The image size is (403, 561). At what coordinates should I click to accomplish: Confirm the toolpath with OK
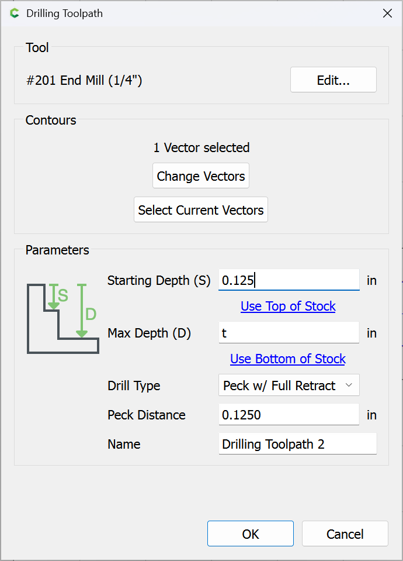pyautogui.click(x=250, y=534)
